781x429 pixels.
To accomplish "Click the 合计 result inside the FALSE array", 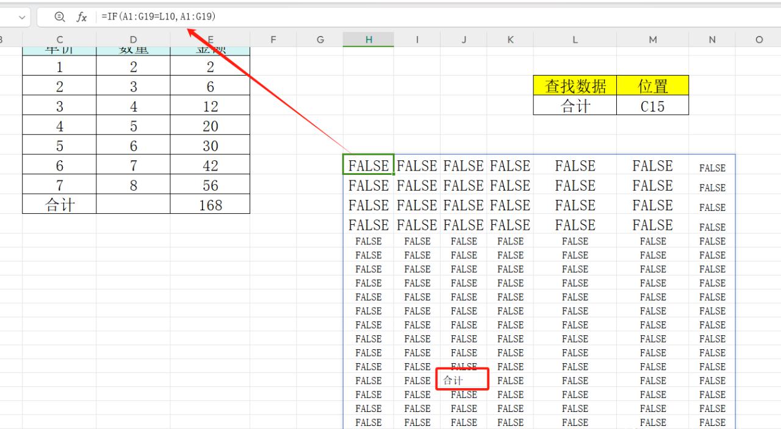I will pos(464,380).
